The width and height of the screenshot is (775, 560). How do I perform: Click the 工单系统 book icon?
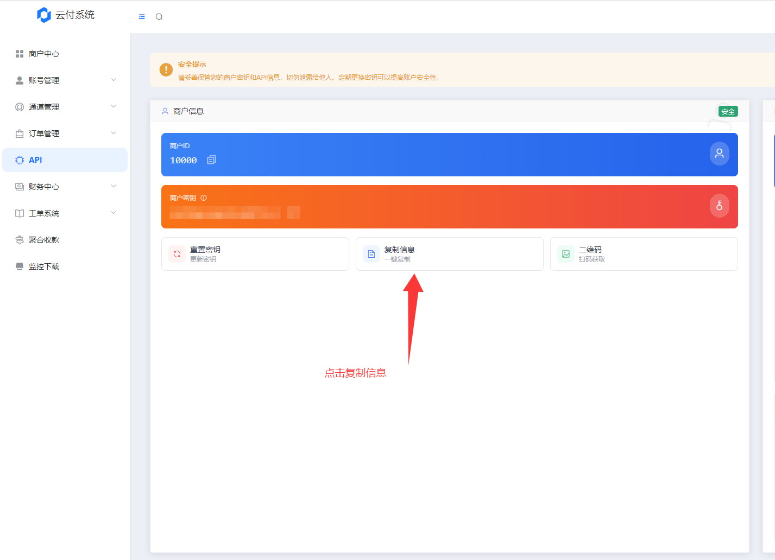click(20, 213)
